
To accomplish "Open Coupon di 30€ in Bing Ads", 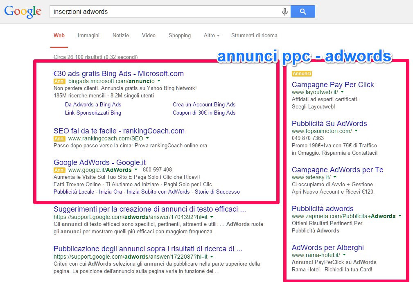I will click(204, 113).
